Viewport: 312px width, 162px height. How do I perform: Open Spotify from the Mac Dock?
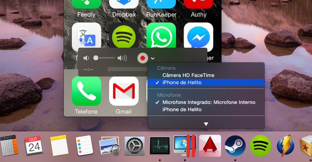[260, 146]
